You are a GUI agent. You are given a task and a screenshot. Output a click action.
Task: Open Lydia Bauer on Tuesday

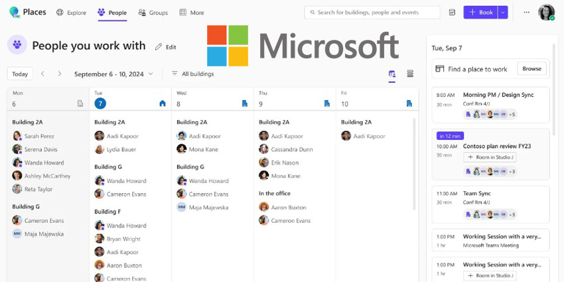pos(115,149)
